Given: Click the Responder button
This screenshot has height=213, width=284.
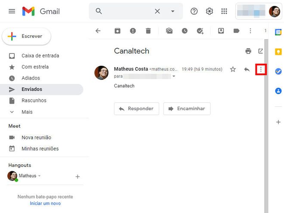Looking at the screenshot, I should 136,109.
